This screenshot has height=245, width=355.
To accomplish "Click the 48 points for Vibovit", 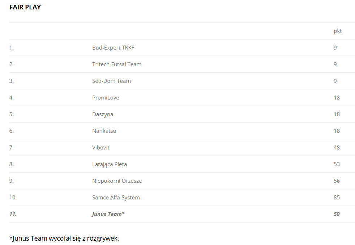I will 337,148.
